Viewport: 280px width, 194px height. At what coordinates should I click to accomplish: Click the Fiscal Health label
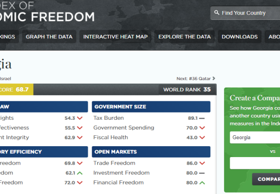pos(111,137)
